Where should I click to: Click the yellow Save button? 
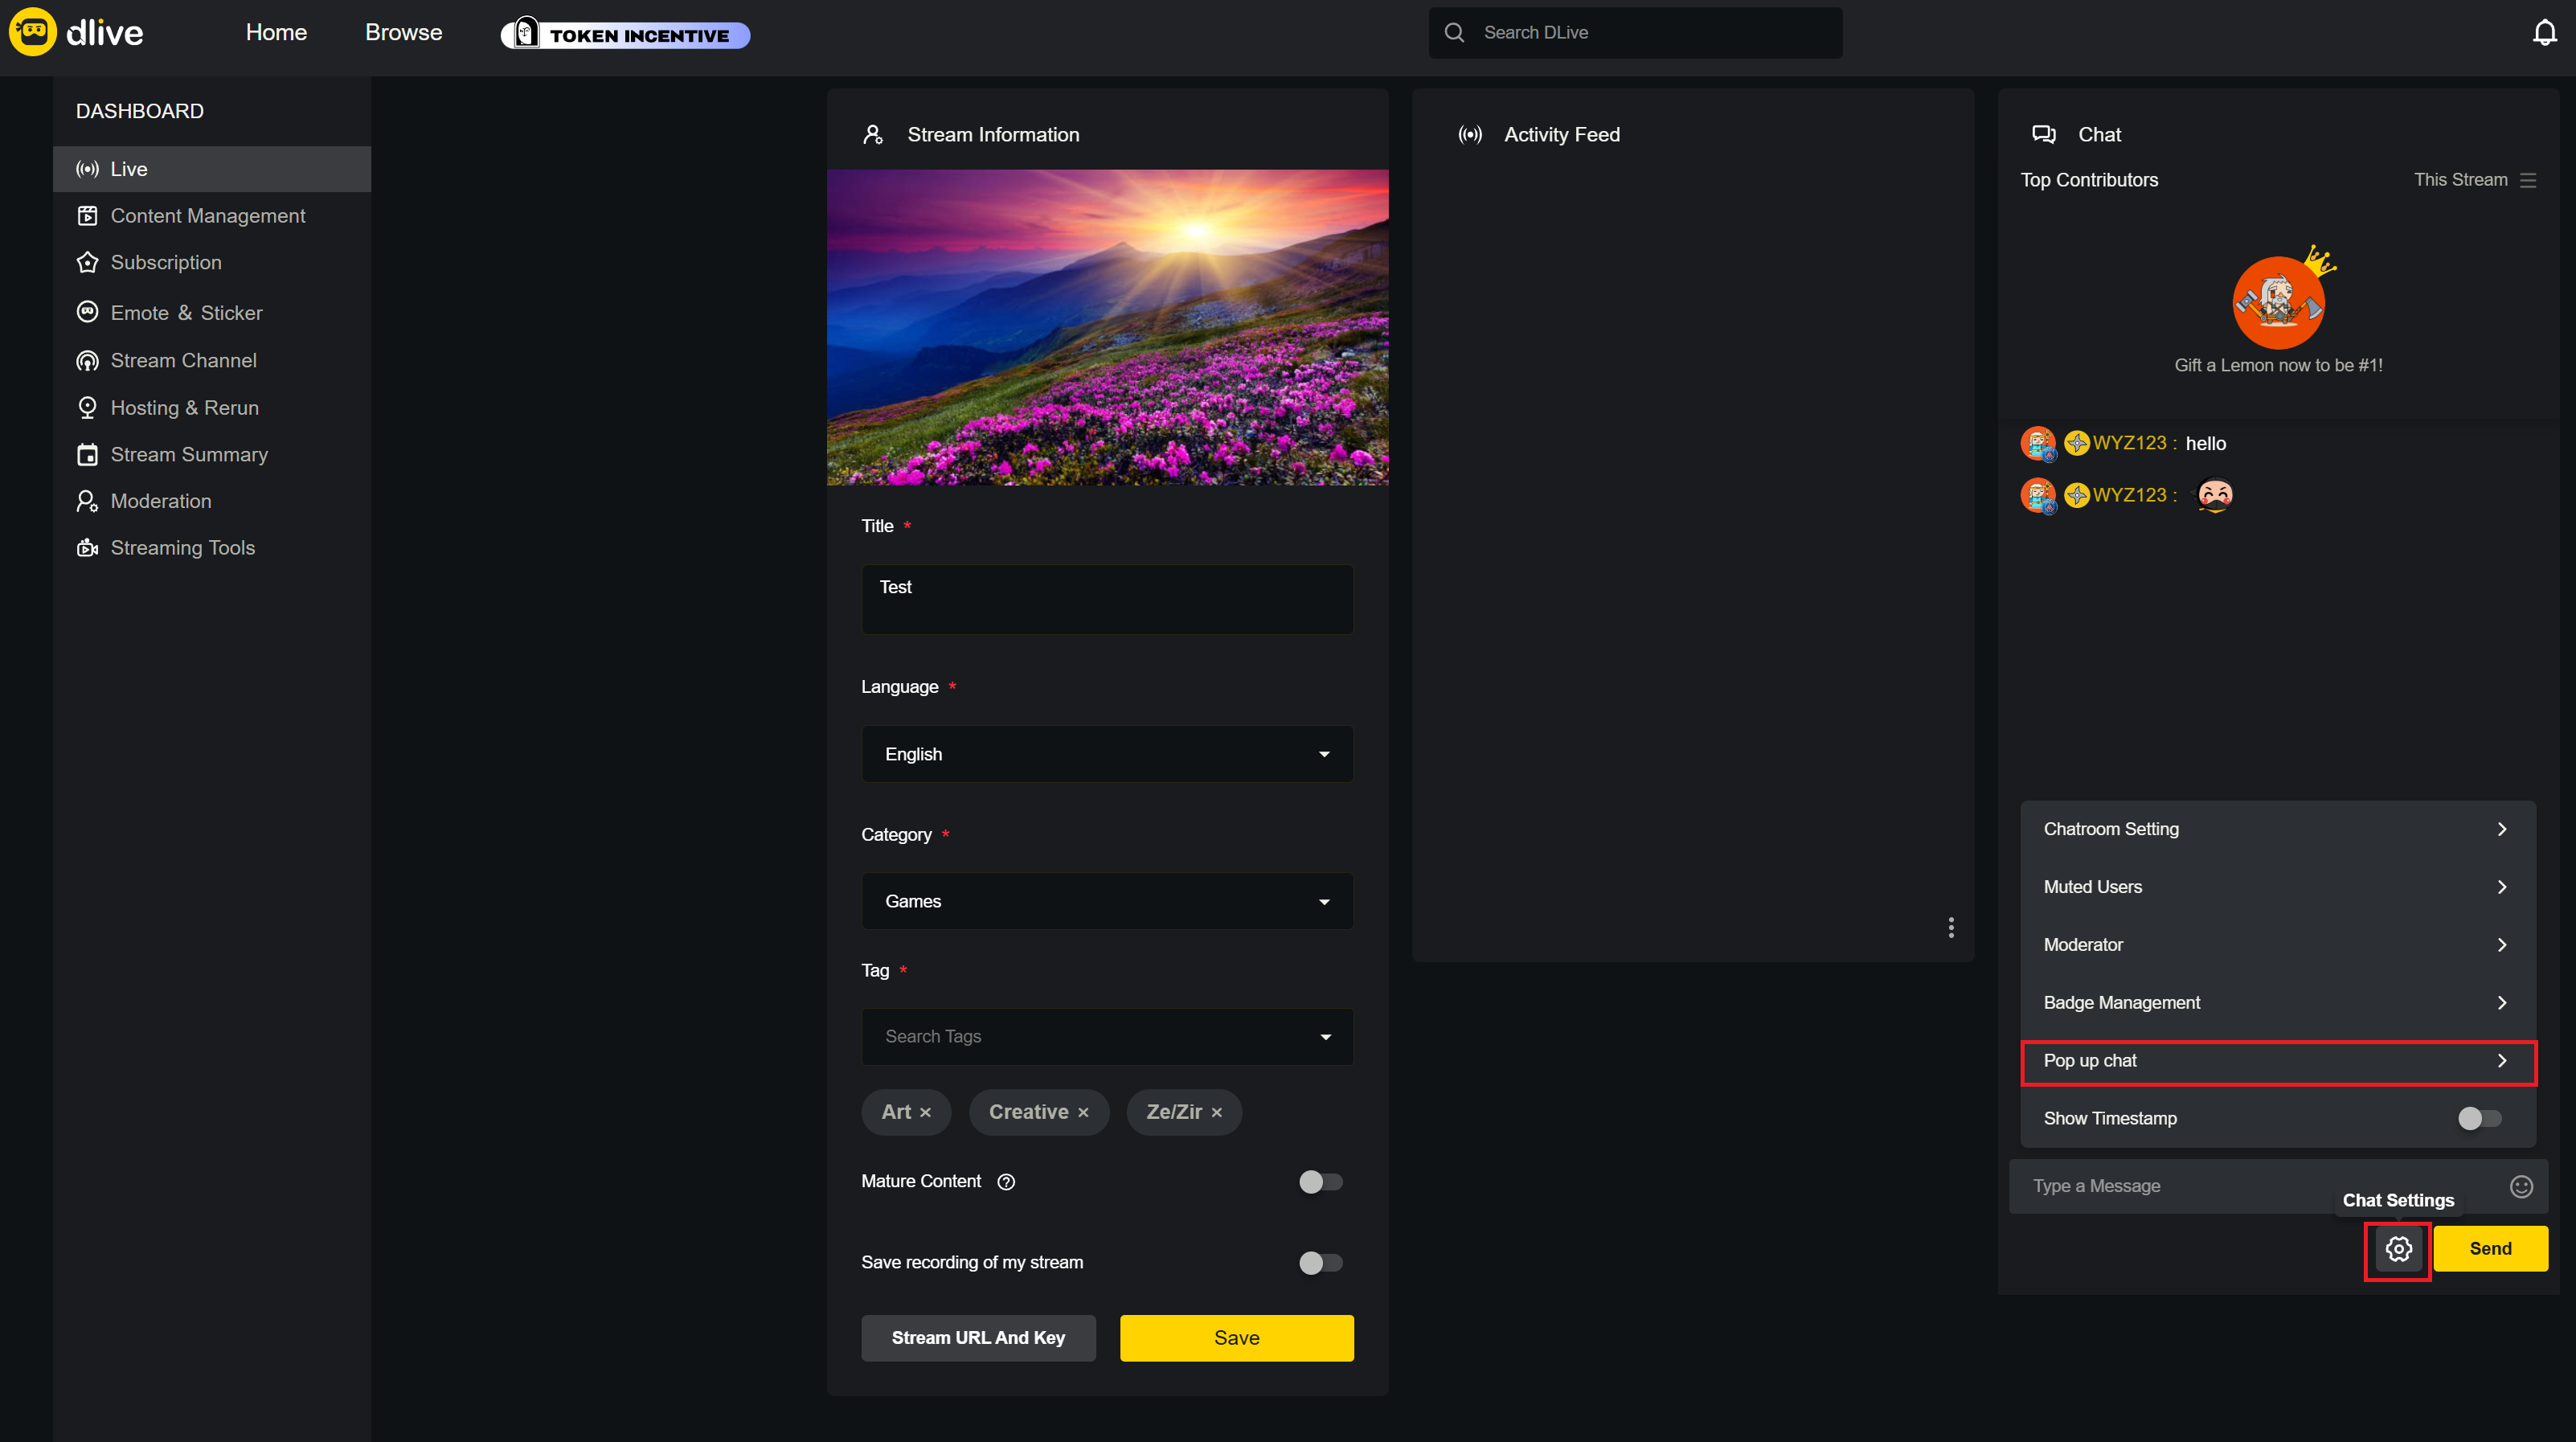click(1236, 1337)
